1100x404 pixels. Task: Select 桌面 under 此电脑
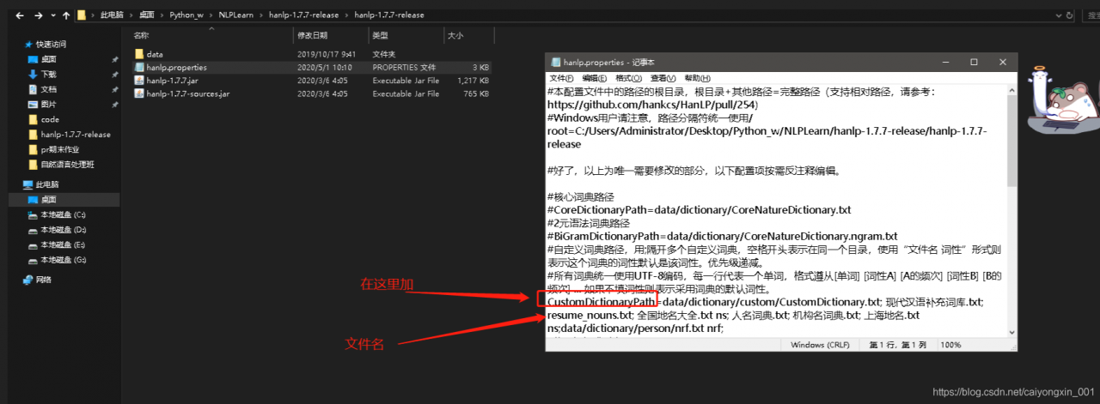click(x=48, y=199)
